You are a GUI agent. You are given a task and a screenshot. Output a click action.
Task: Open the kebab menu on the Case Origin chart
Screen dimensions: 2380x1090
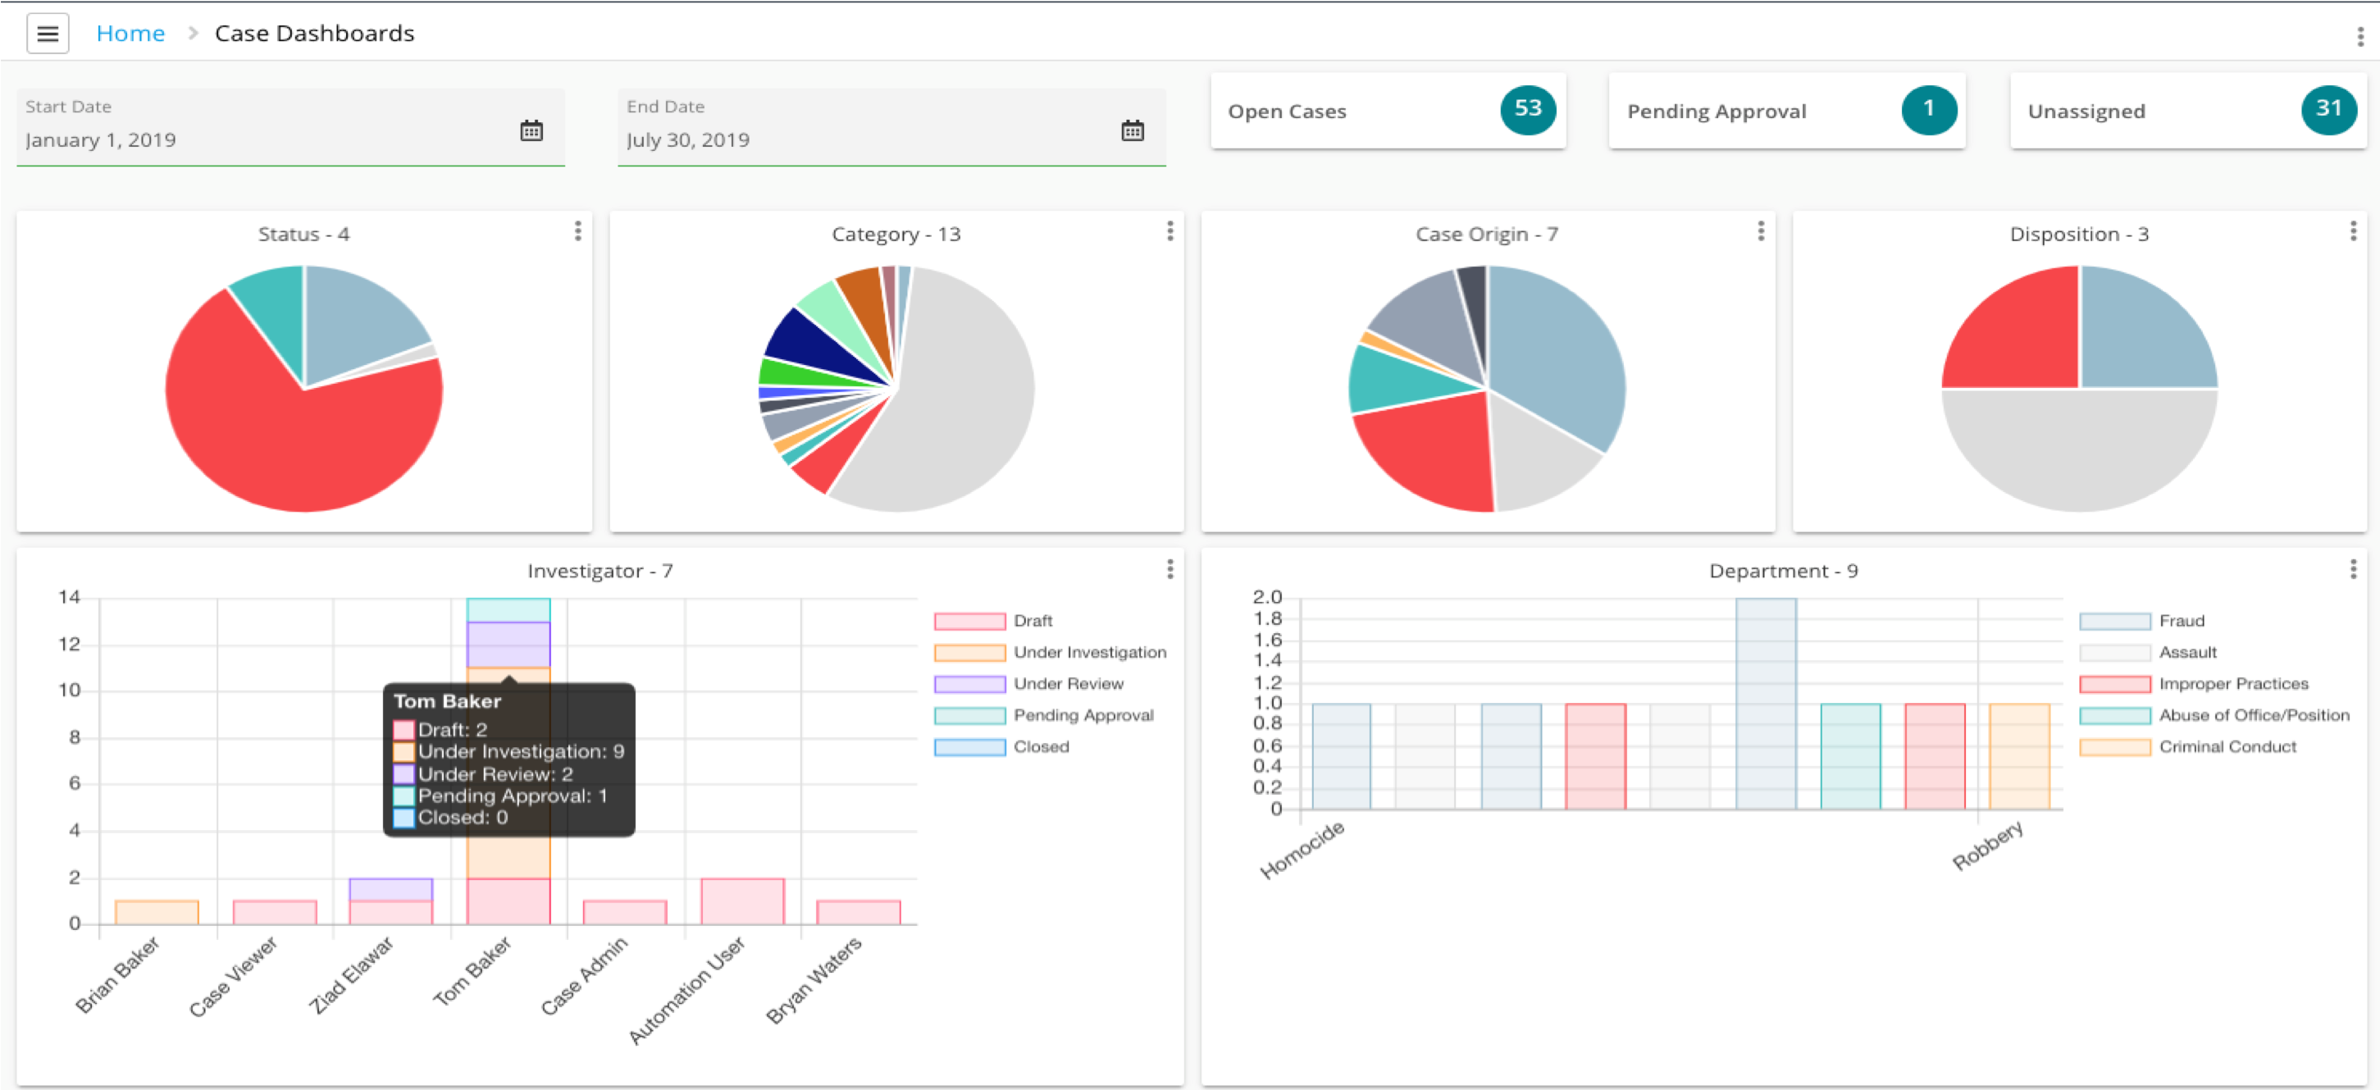coord(1760,232)
